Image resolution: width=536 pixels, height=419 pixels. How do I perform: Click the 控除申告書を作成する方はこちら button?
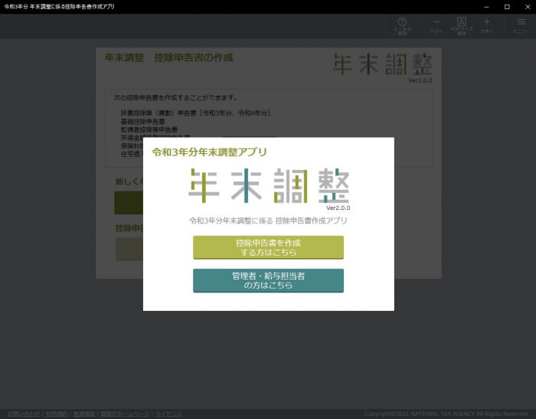tap(268, 247)
